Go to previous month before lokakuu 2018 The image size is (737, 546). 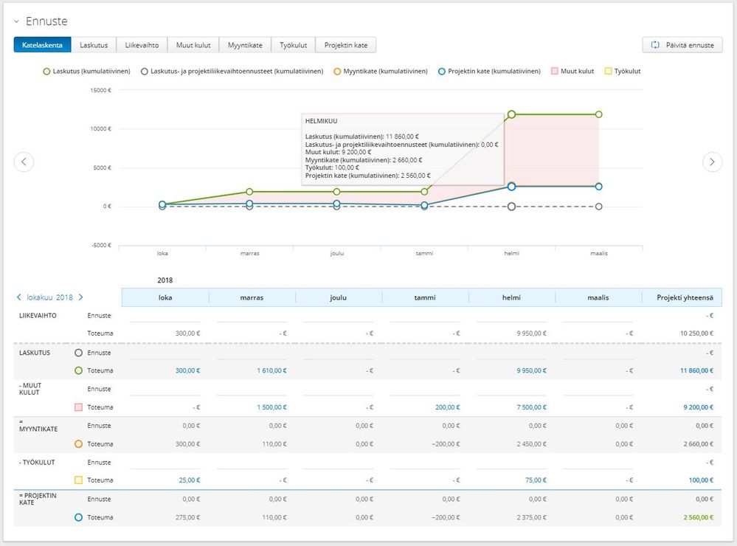click(18, 297)
